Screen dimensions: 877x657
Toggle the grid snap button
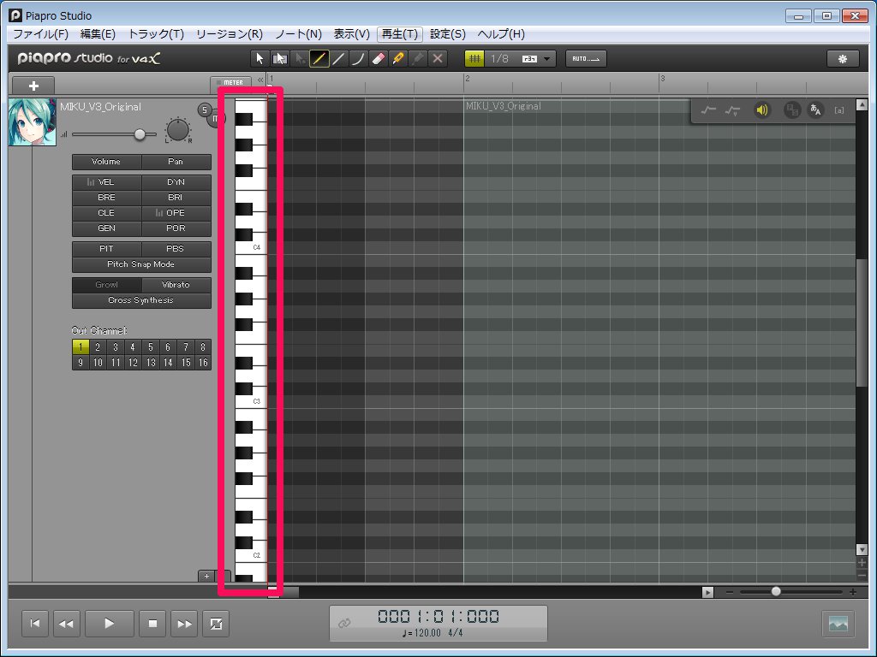pyautogui.click(x=474, y=59)
